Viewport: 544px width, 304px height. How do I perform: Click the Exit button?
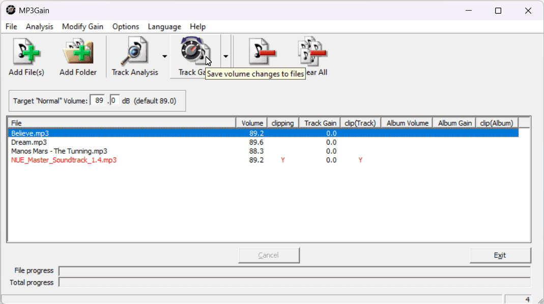(x=500, y=255)
